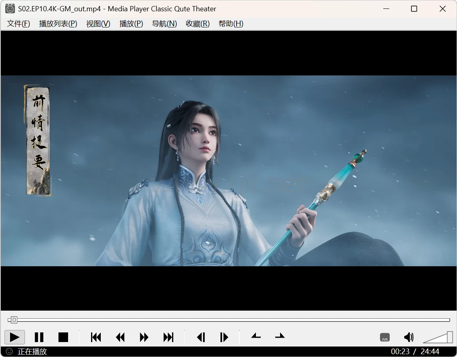Click the rewind double-arrow icon
The height and width of the screenshot is (357, 457).
[120, 337]
